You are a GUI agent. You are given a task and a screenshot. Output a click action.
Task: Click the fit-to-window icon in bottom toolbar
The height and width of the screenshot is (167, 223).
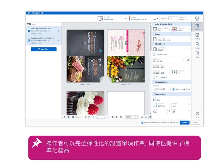click(149, 117)
